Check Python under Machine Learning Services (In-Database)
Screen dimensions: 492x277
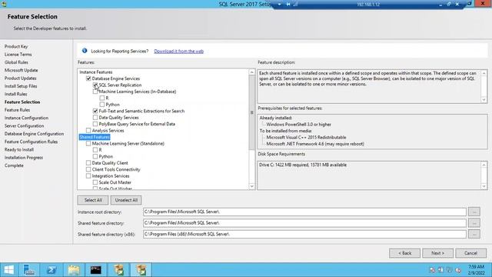pos(102,105)
